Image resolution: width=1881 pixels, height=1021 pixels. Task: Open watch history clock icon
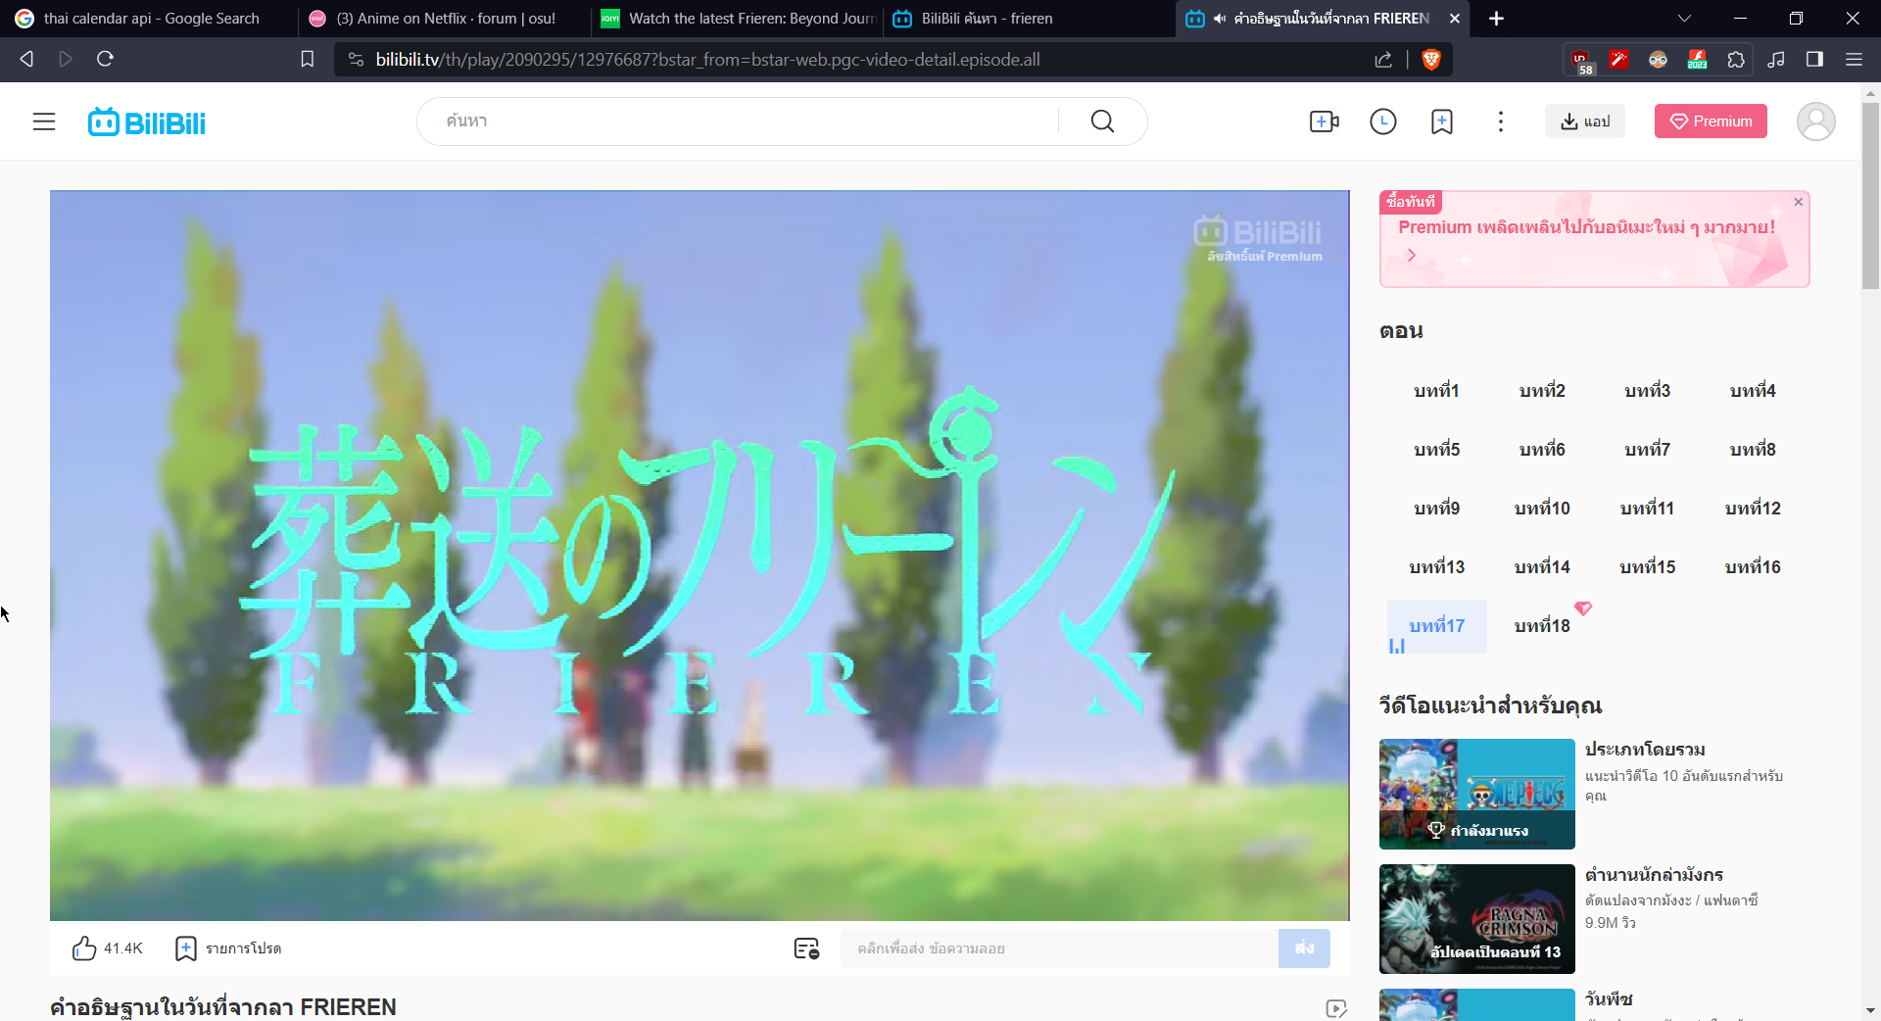point(1383,122)
